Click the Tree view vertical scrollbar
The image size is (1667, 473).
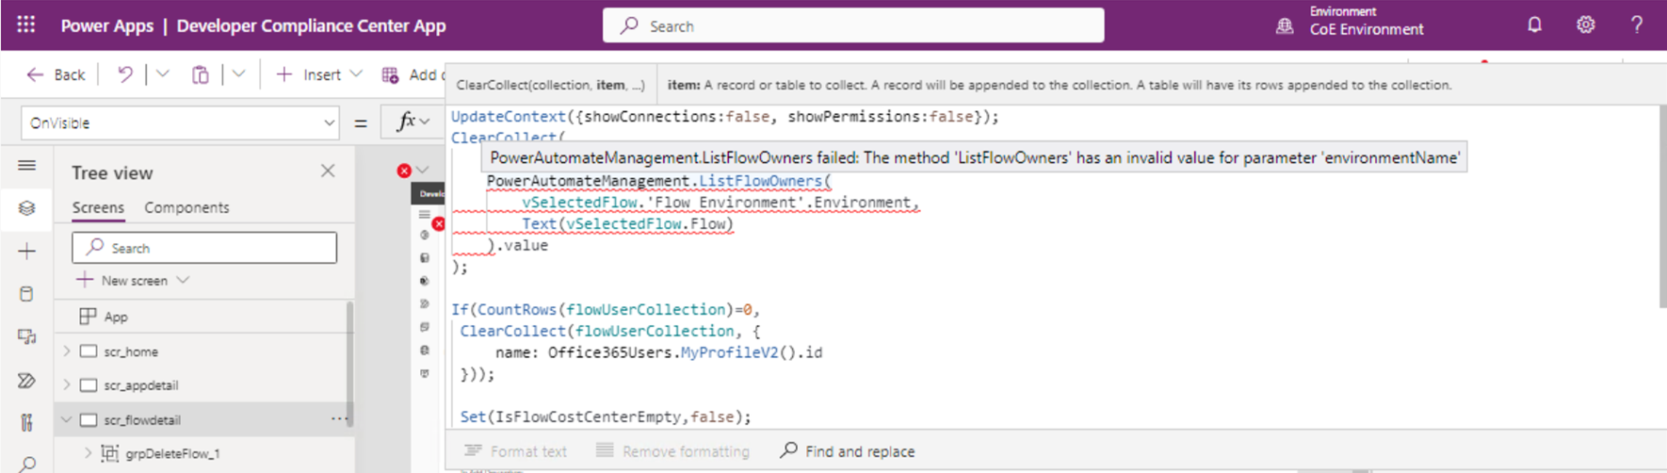click(x=350, y=364)
